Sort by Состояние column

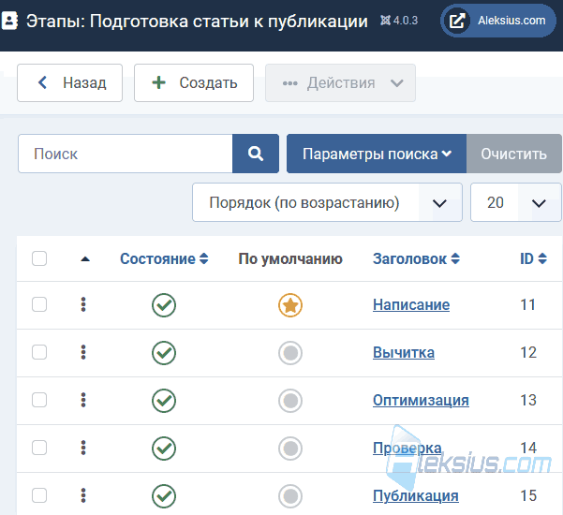coord(164,258)
